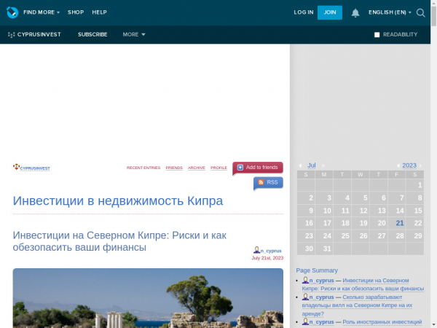
Task: Click the 'July 21st, 2023' post date
Action: 267,258
